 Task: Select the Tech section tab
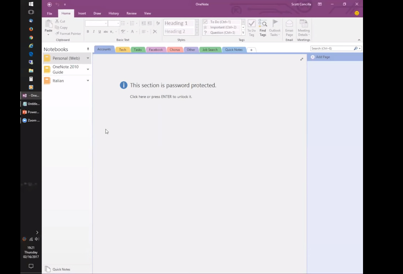click(x=122, y=50)
